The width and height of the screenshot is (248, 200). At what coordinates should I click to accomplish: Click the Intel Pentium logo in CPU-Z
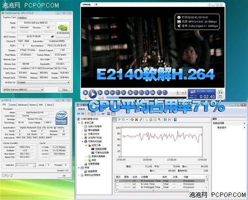click(61, 117)
